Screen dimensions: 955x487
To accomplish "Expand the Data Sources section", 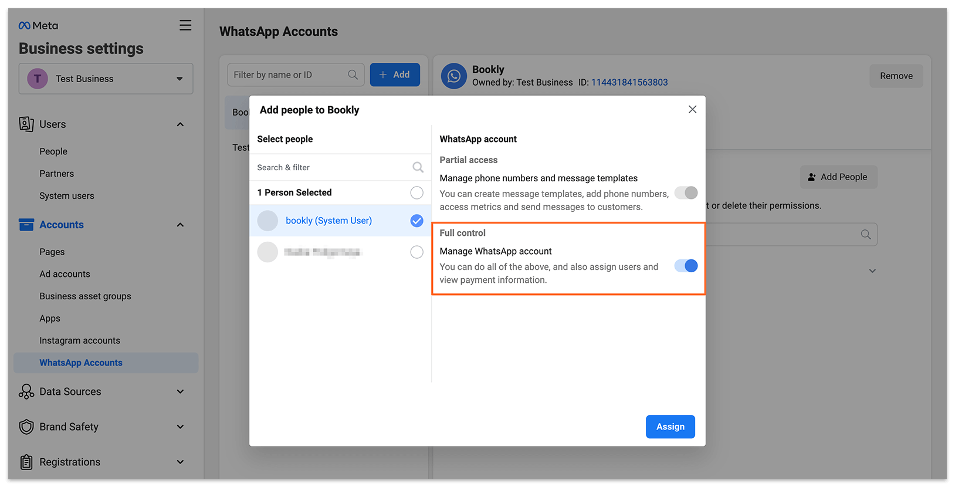I will (180, 391).
